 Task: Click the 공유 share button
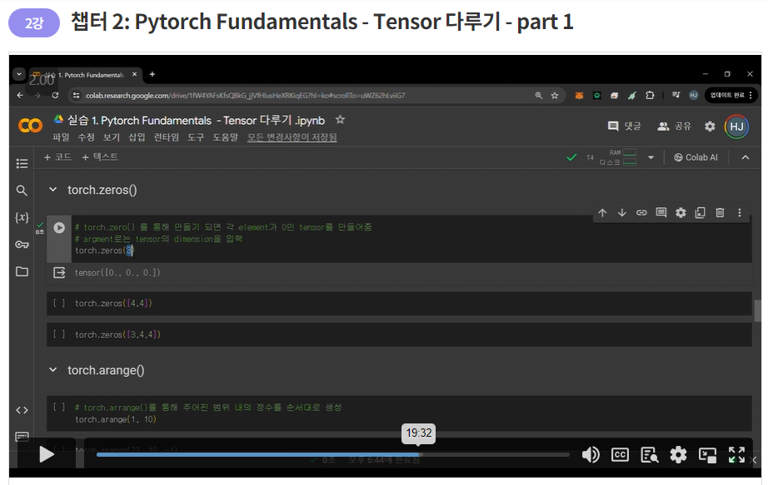point(675,126)
